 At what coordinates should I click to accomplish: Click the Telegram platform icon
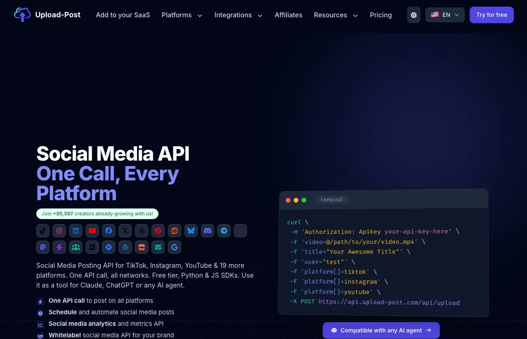click(224, 231)
